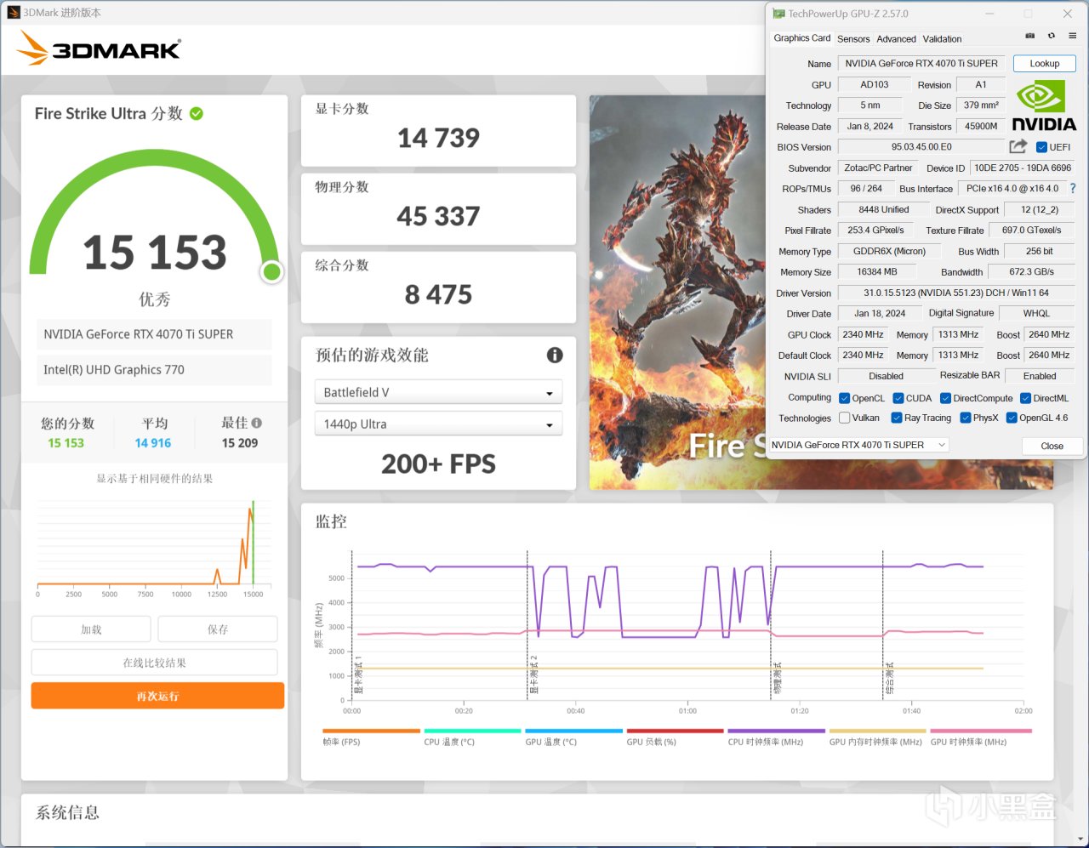The width and height of the screenshot is (1089, 848).
Task: Open the Battlefield V game dropdown
Action: click(x=438, y=392)
